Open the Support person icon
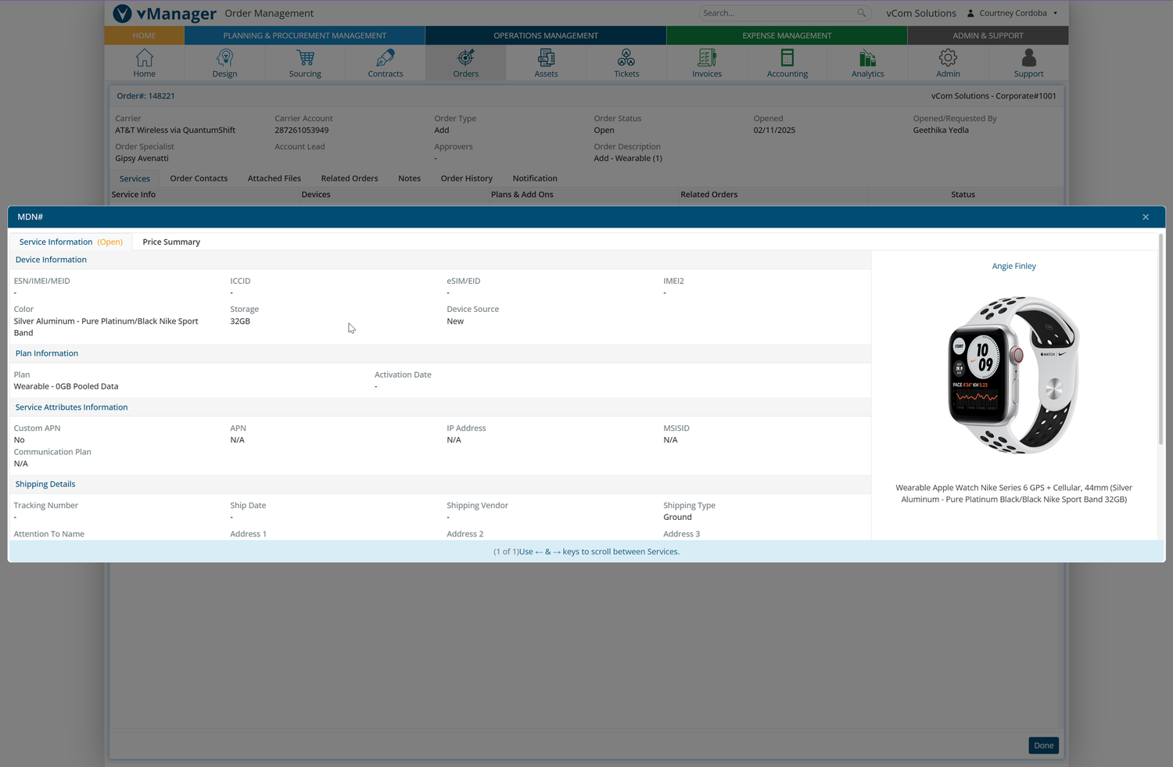 click(1028, 58)
